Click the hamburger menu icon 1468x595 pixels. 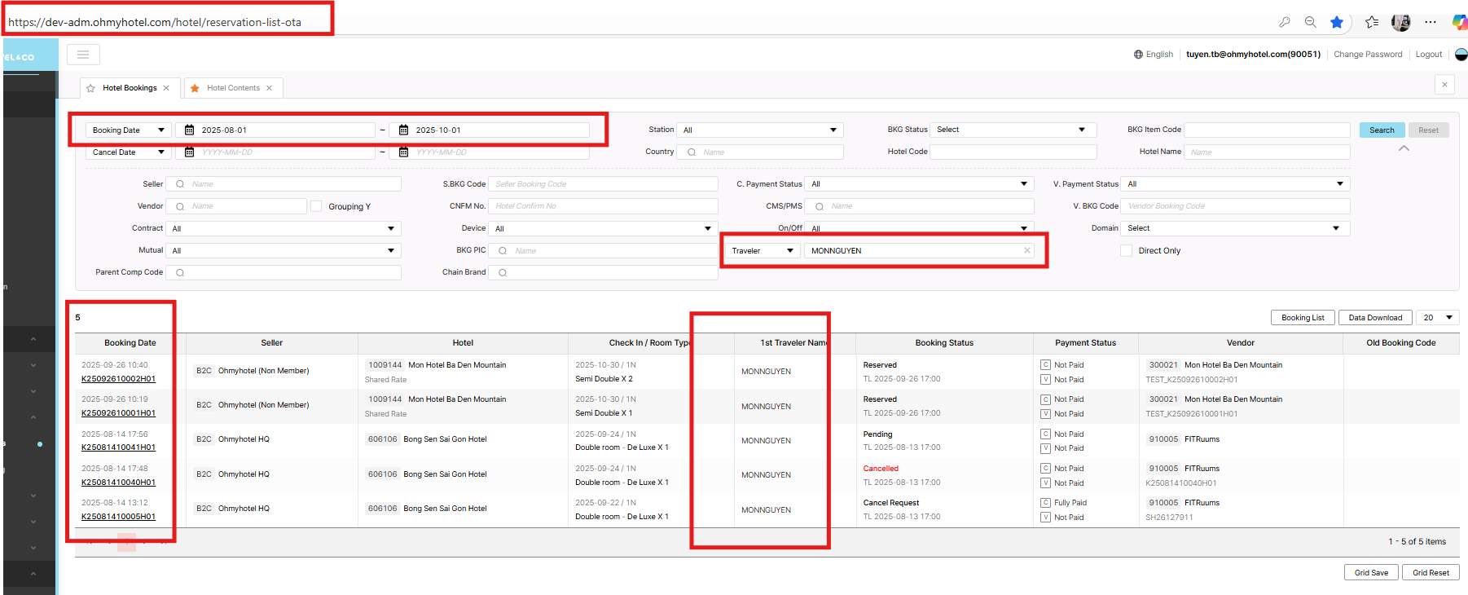tap(83, 55)
